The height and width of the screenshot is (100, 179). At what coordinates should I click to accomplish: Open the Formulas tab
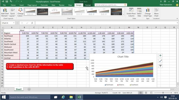(44, 5)
